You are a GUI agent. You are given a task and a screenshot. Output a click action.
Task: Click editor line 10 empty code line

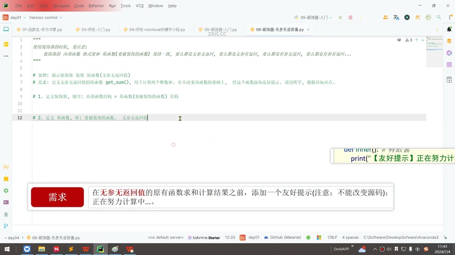(x=229, y=103)
